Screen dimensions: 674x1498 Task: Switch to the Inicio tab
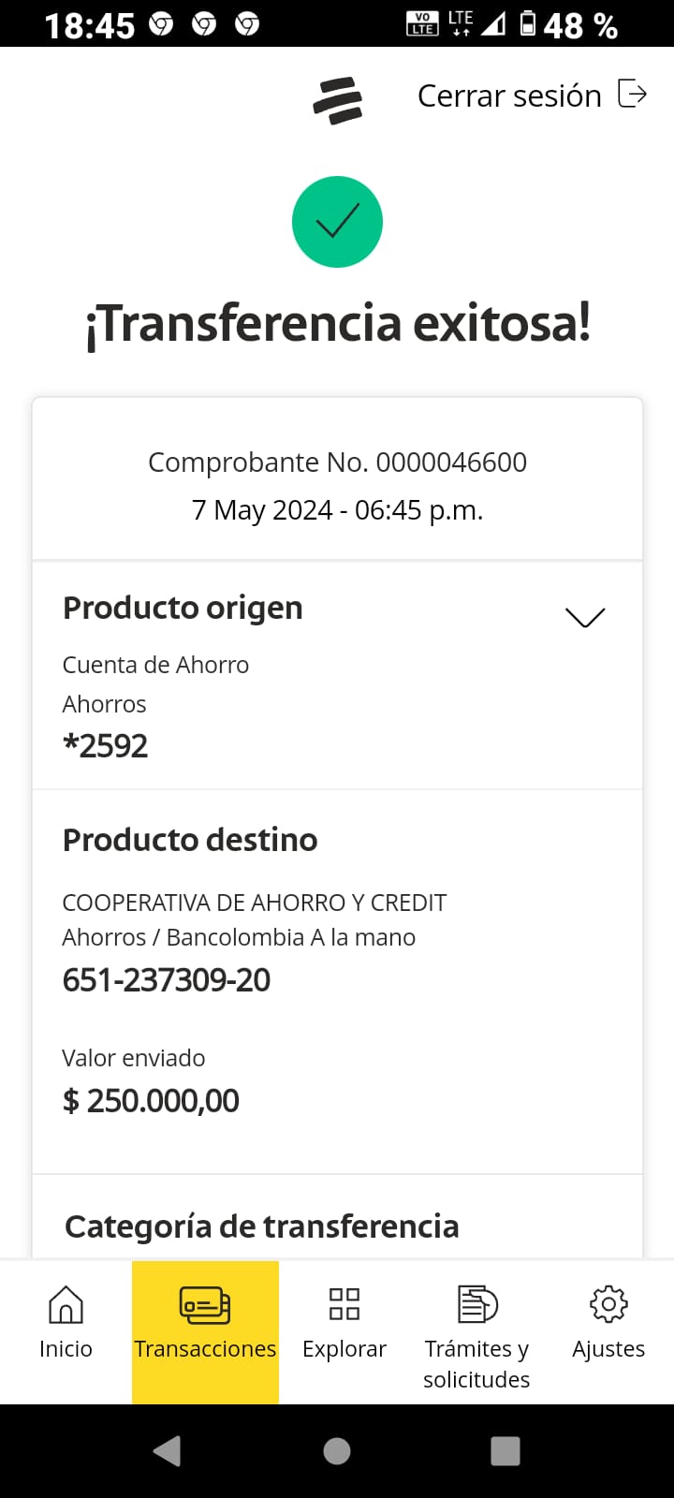click(x=66, y=1348)
